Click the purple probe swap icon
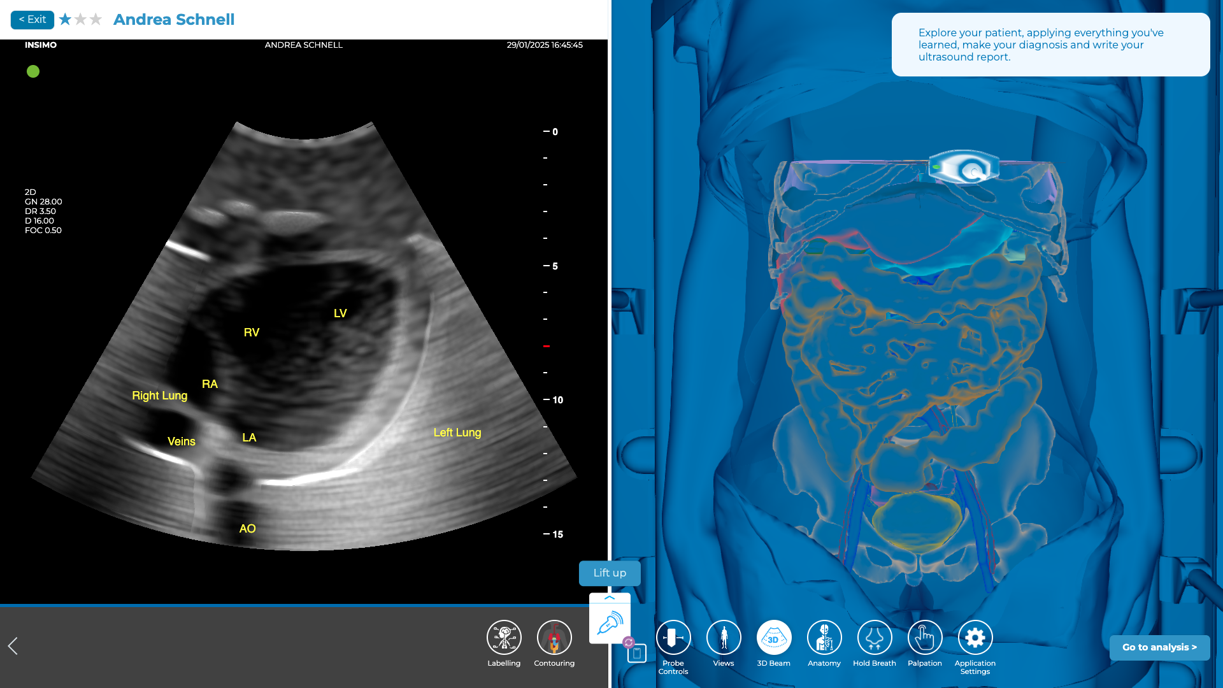The height and width of the screenshot is (688, 1223). tap(629, 642)
